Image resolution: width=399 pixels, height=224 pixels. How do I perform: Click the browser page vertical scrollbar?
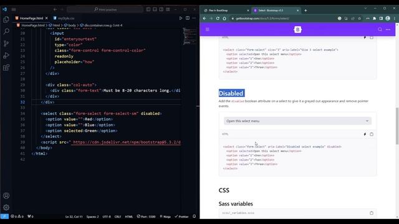[397, 126]
